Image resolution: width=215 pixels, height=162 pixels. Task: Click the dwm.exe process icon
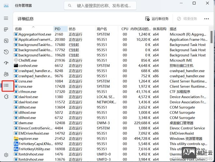coord(16,123)
